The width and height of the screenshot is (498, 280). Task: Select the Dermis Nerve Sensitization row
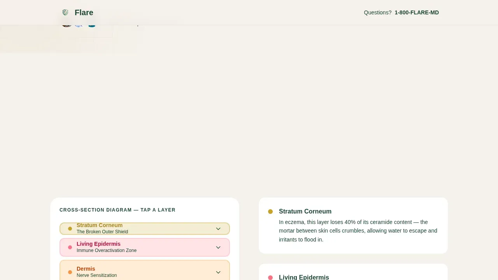pos(145,270)
